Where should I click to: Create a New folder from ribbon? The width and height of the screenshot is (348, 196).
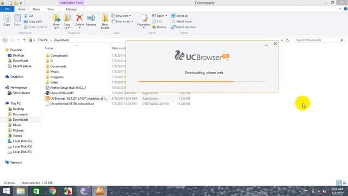pyautogui.click(x=105, y=22)
